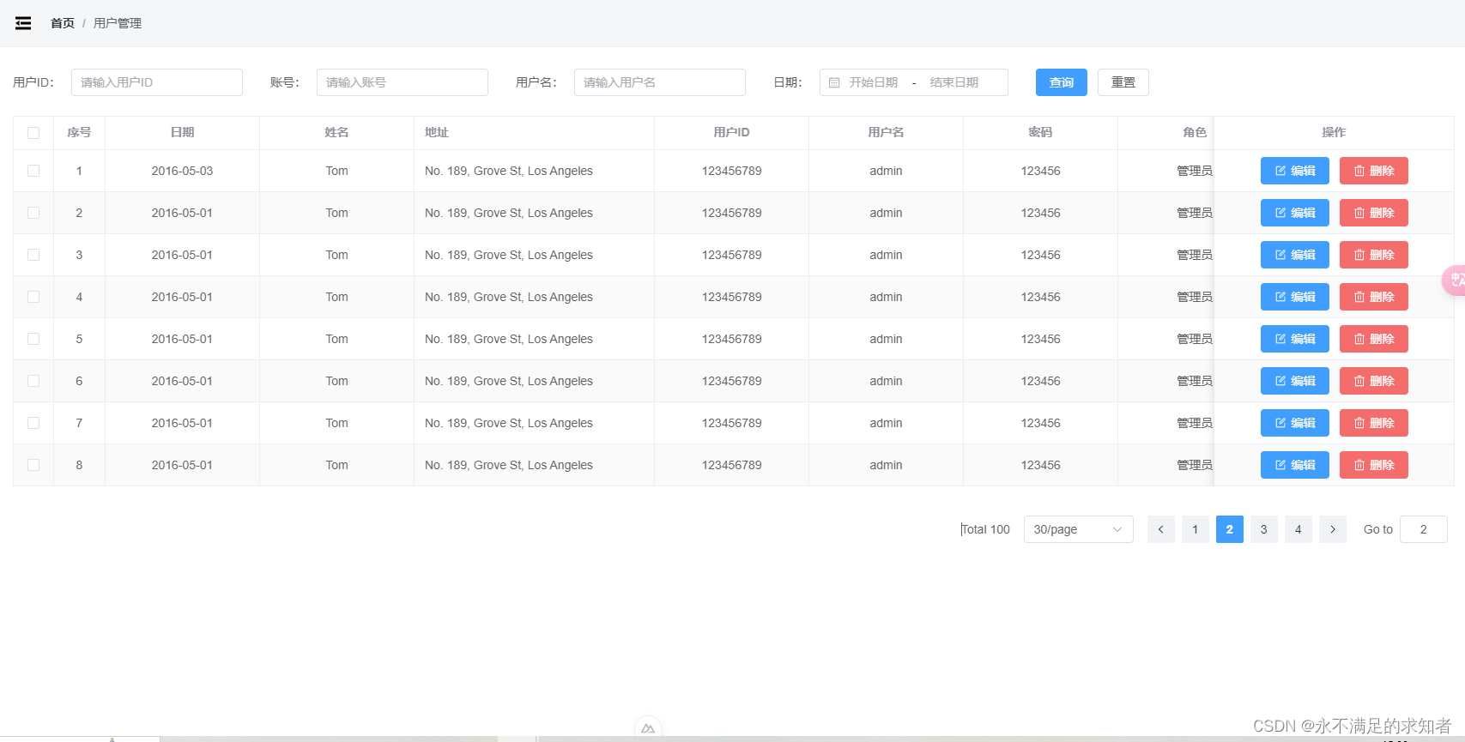The height and width of the screenshot is (742, 1465).
Task: Click the 重置 reset button
Action: pos(1123,82)
